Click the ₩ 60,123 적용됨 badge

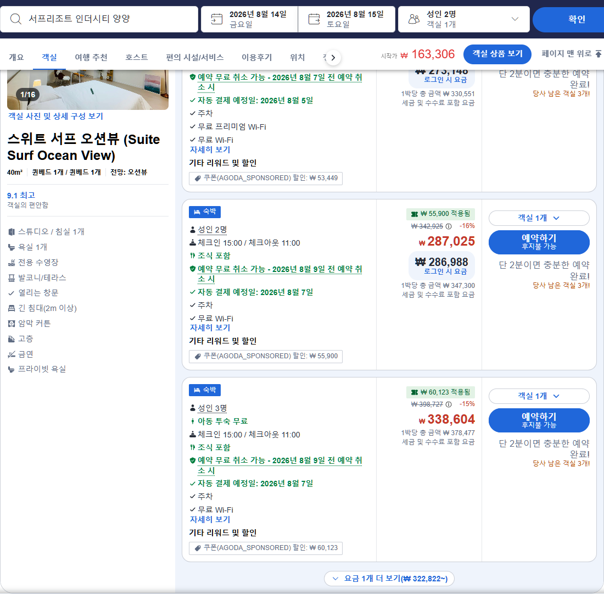pyautogui.click(x=440, y=392)
